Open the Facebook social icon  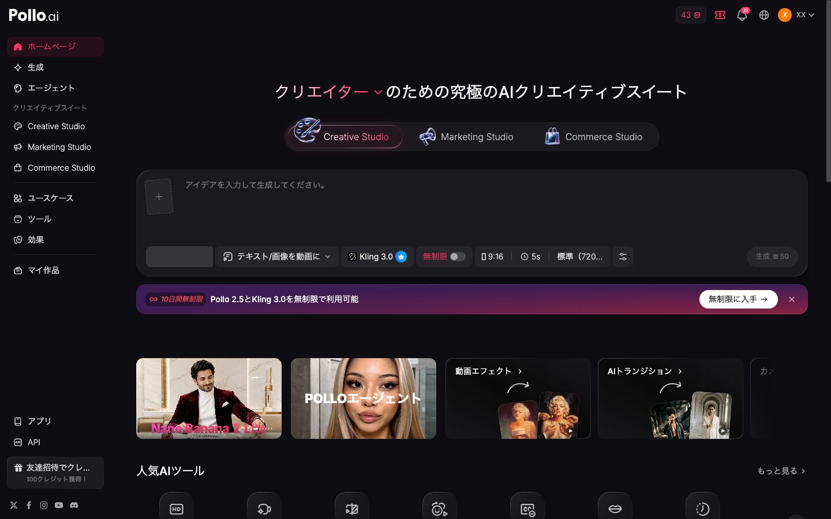pyautogui.click(x=29, y=505)
